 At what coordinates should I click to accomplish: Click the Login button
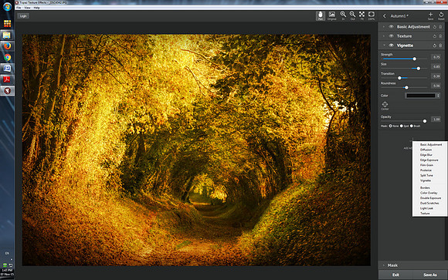click(23, 16)
